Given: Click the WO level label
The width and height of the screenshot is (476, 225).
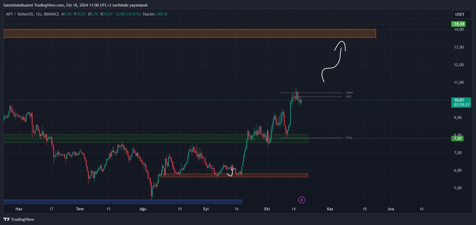Looking at the screenshot, I should click(348, 97).
